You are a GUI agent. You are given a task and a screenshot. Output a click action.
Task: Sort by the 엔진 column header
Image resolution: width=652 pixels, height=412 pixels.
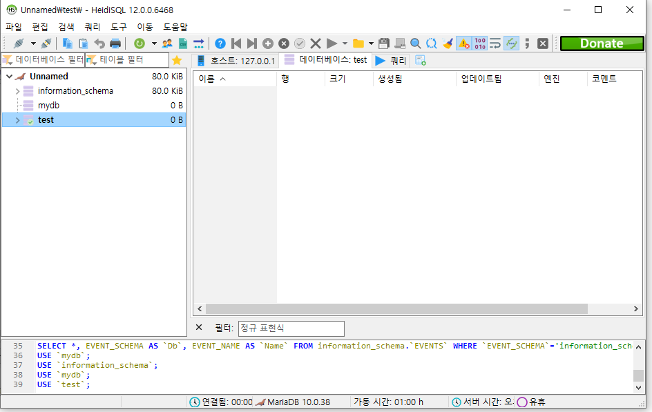[563, 79]
